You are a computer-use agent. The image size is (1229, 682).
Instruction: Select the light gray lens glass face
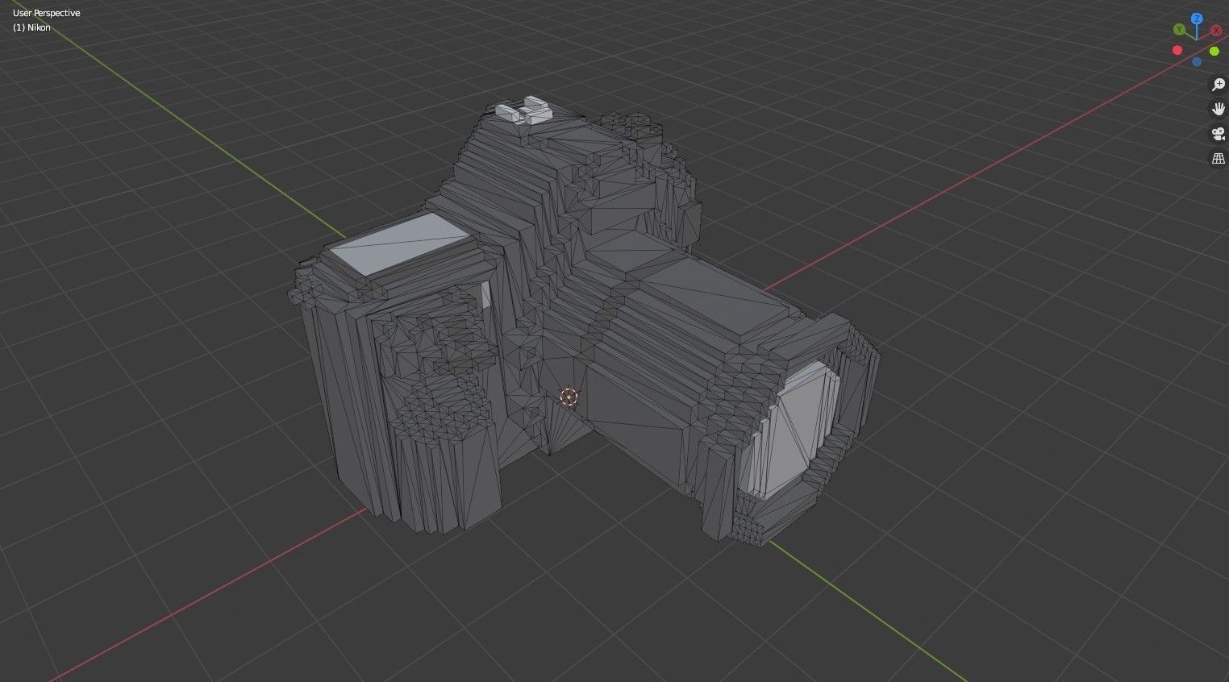point(789,431)
